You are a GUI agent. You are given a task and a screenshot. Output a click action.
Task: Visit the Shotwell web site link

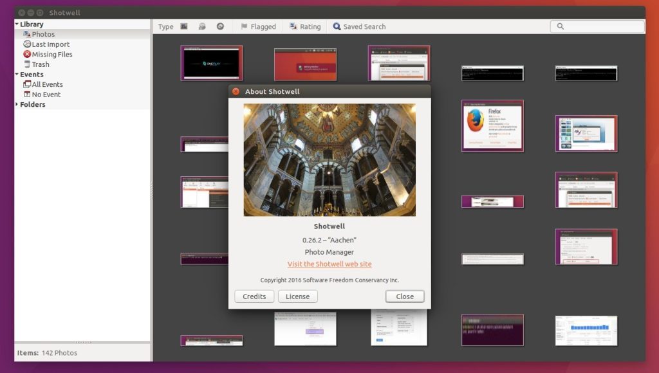tap(329, 264)
